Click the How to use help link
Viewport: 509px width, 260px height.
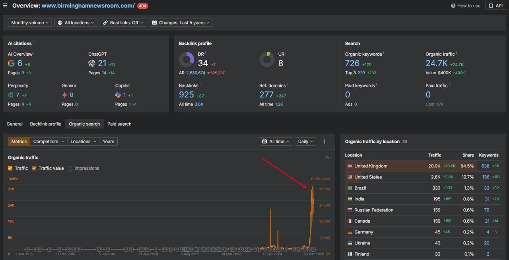pyautogui.click(x=465, y=6)
